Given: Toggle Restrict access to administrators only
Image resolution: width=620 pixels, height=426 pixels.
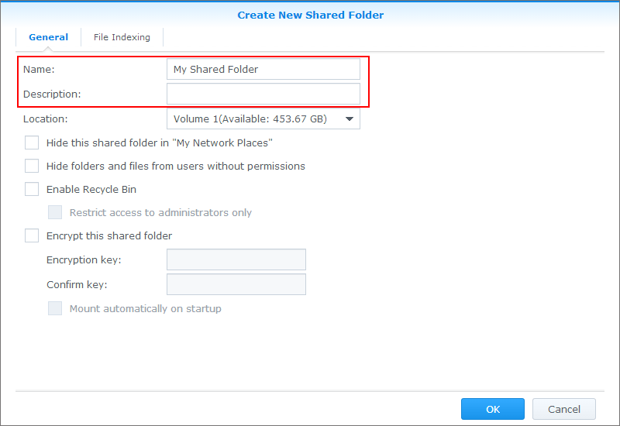Looking at the screenshot, I should click(55, 212).
